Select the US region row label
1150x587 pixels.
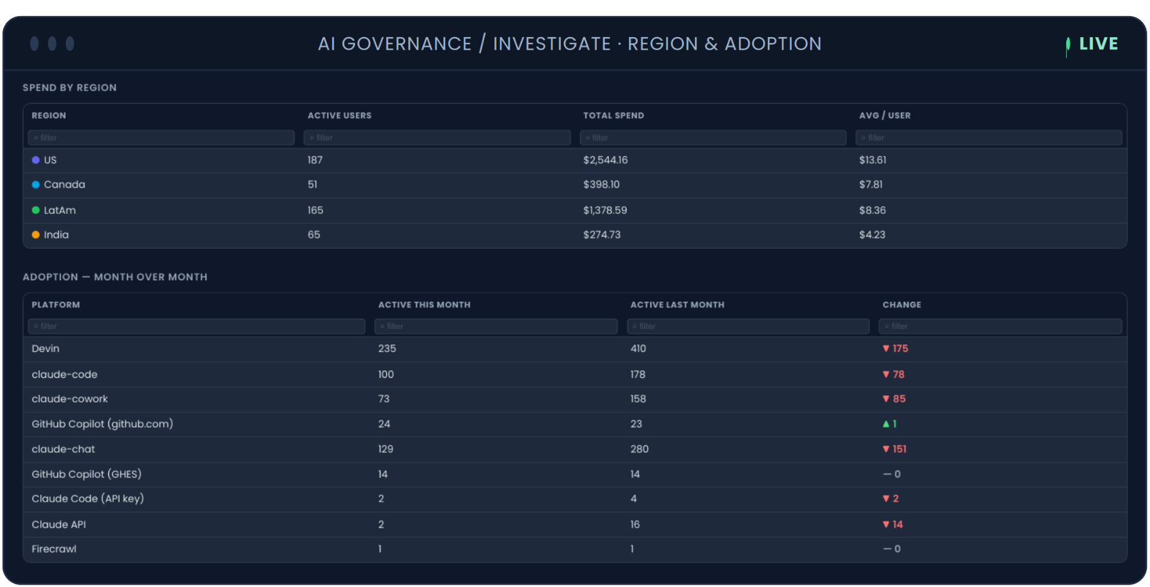point(50,160)
